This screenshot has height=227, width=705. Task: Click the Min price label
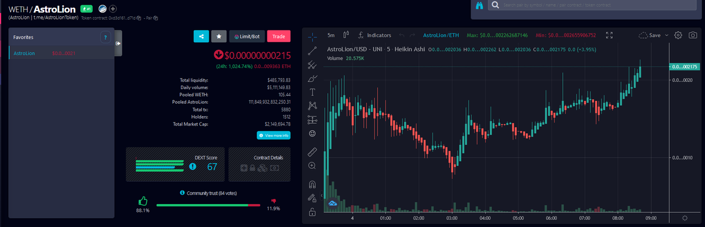point(566,35)
